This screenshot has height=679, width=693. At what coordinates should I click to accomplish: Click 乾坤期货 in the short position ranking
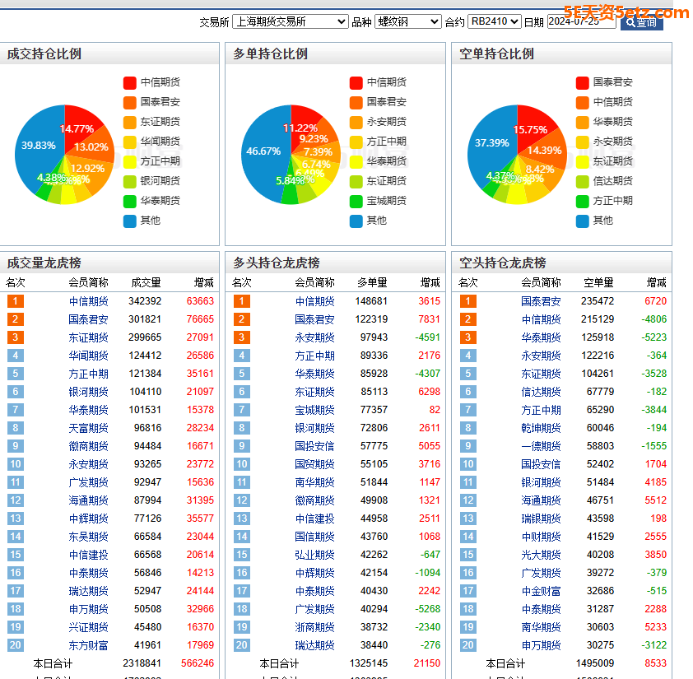pos(541,428)
